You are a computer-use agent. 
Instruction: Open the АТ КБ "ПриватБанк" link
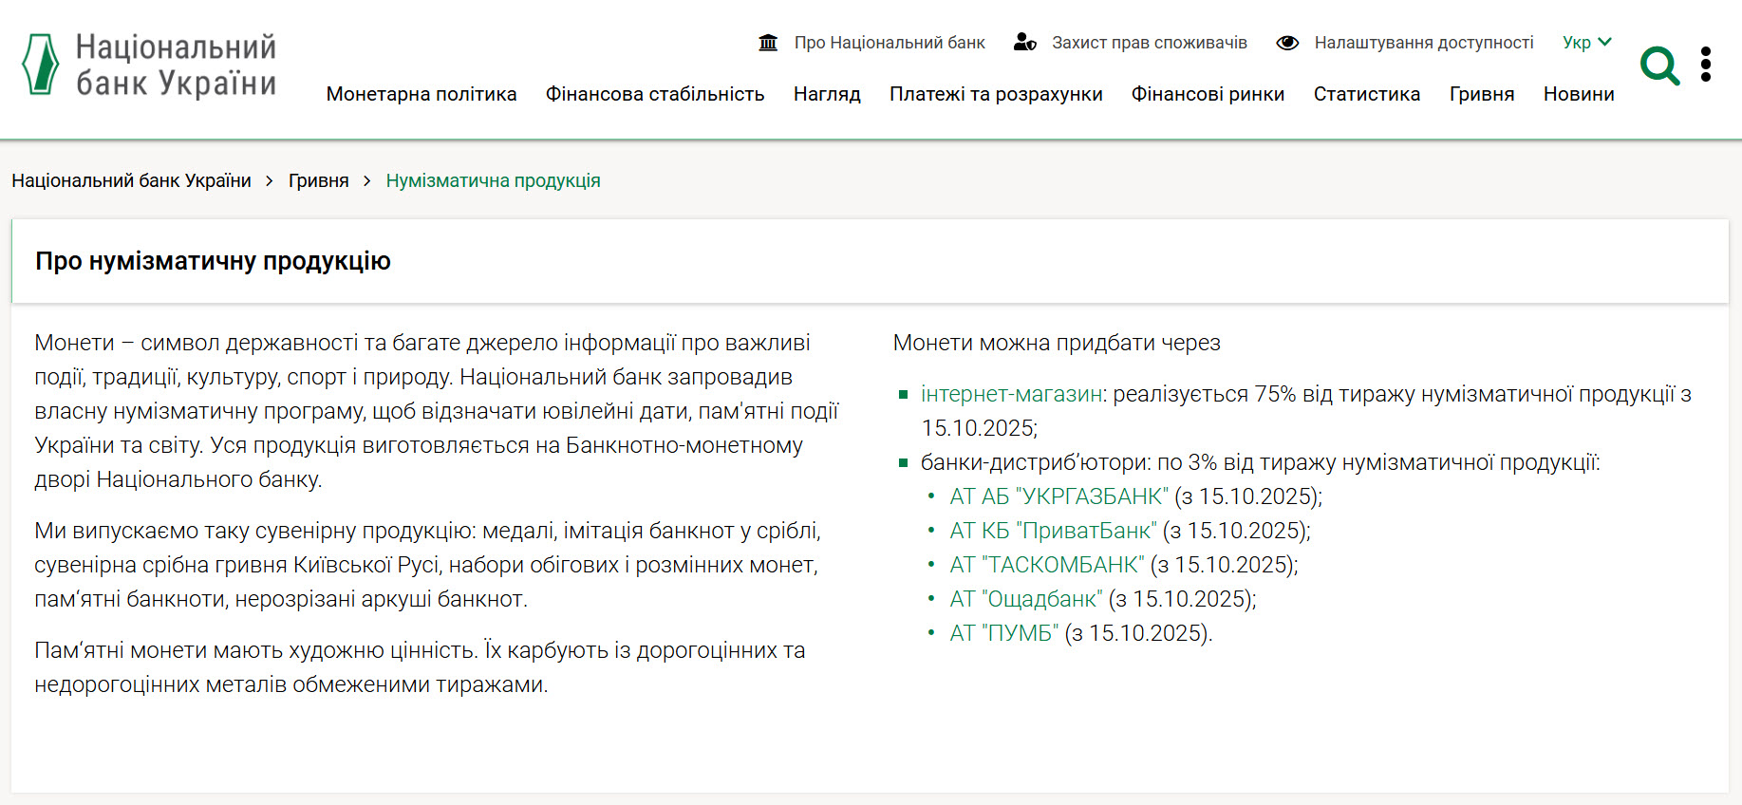[x=1053, y=531]
